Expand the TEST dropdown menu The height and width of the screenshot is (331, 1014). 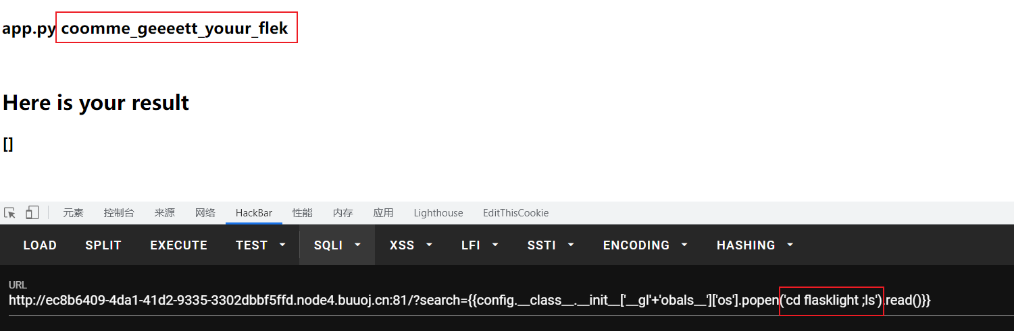(261, 245)
